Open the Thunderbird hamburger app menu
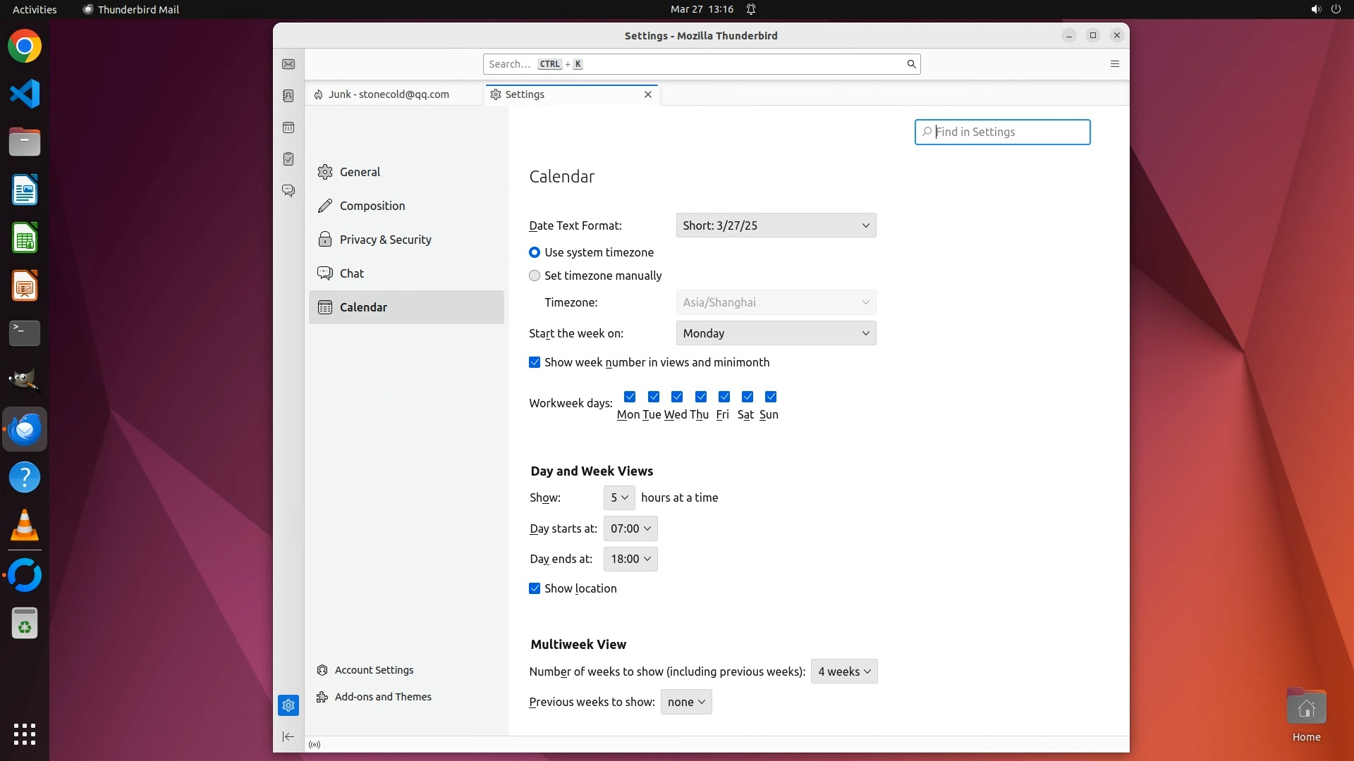Image resolution: width=1354 pixels, height=761 pixels. click(x=1115, y=64)
